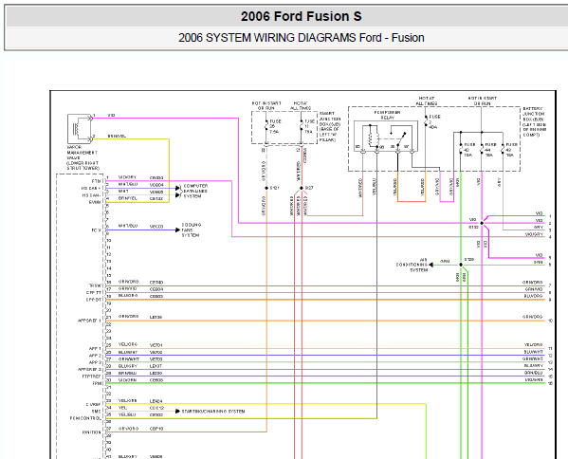This screenshot has height=459, width=568.
Task: Click the "GRY" label at right connector 3
Action: tap(539, 228)
